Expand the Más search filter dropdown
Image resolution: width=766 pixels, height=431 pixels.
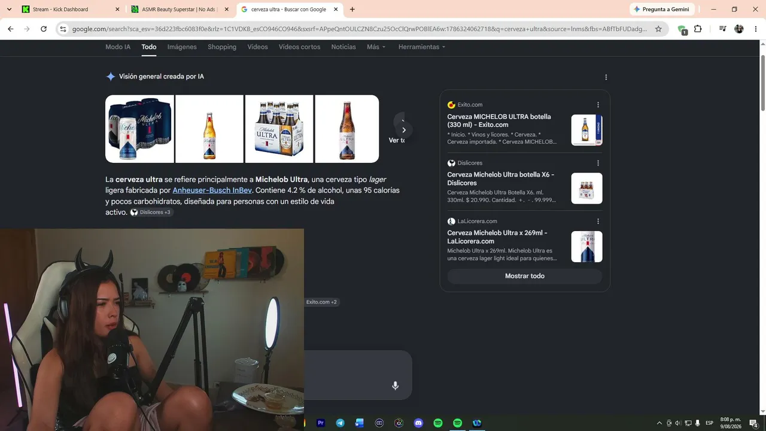pos(376,47)
